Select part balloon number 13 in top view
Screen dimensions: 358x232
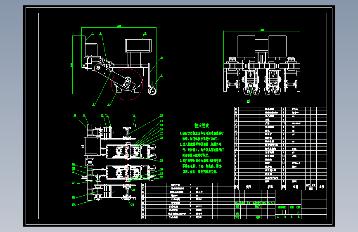161,116
